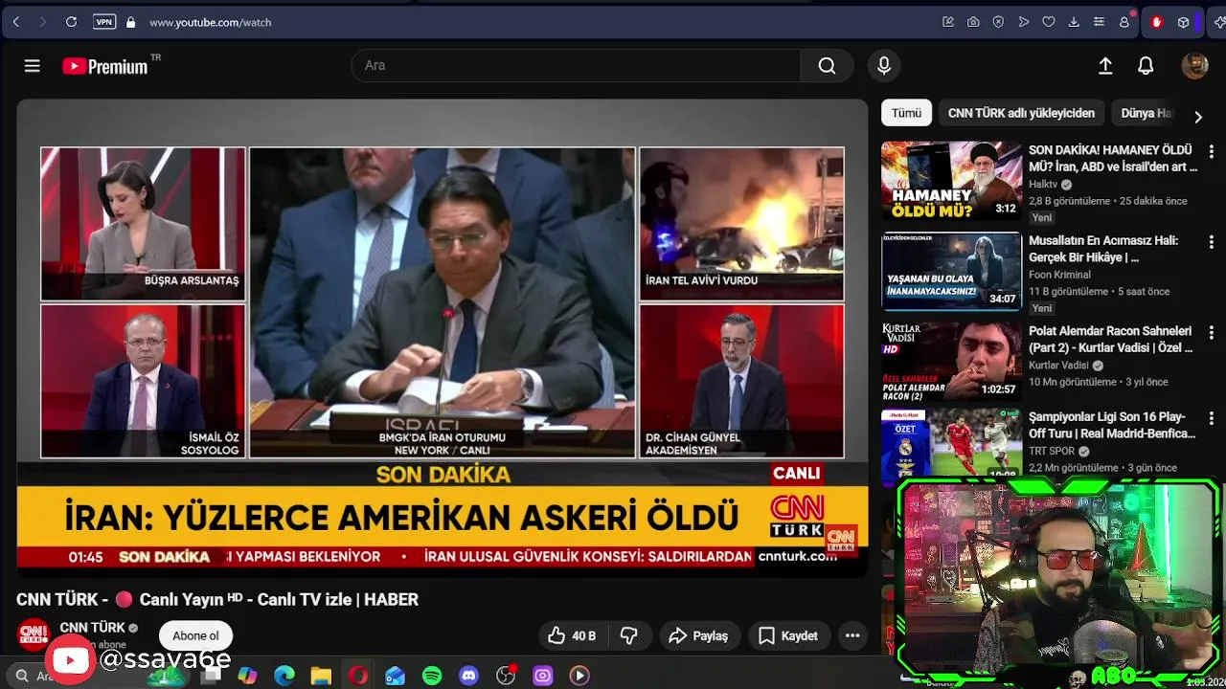The image size is (1226, 689).
Task: Like the video with the 40 B thumbs-up
Action: (572, 635)
